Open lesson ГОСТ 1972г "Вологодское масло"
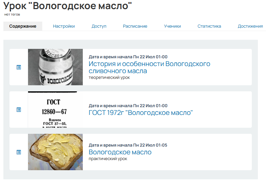The height and width of the screenshot is (183, 266). point(141,113)
